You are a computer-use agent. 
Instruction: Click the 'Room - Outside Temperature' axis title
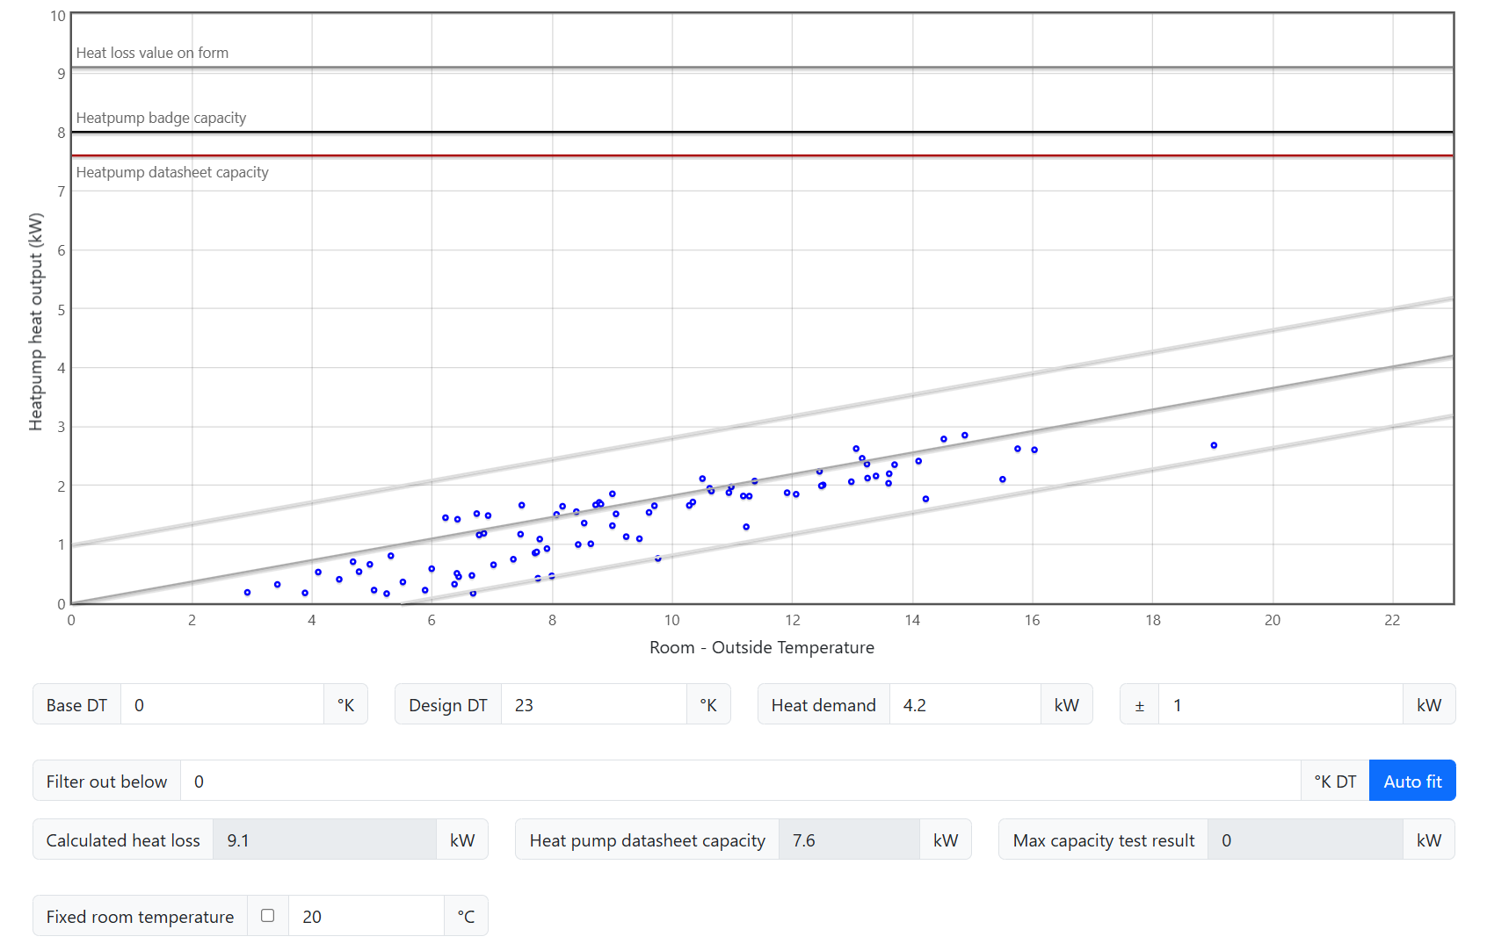(761, 647)
